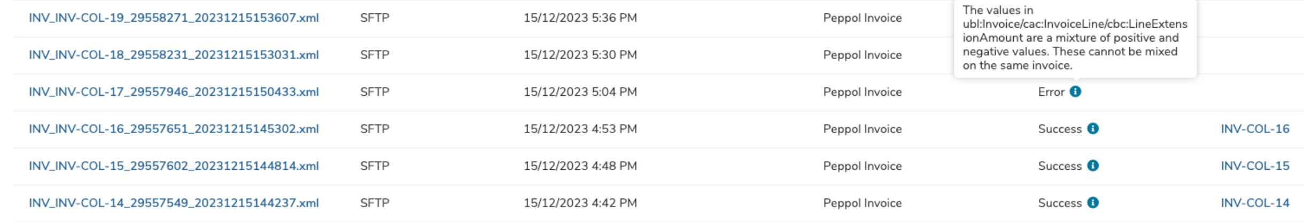The width and height of the screenshot is (1304, 222).
Task: Click the Error status text
Action: coord(1051,92)
